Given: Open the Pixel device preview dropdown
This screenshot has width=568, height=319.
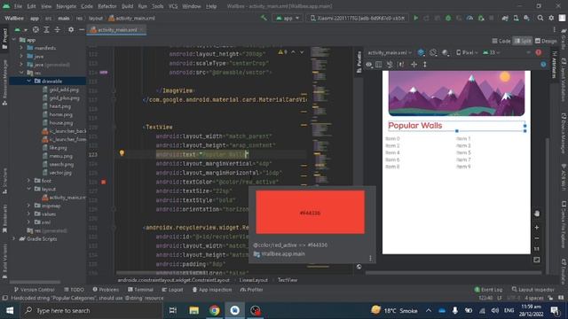Looking at the screenshot, I should 467,52.
